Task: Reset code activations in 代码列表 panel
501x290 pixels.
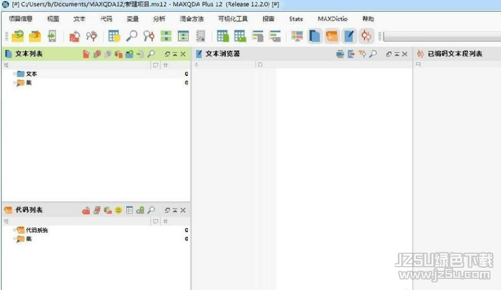Action: point(86,211)
